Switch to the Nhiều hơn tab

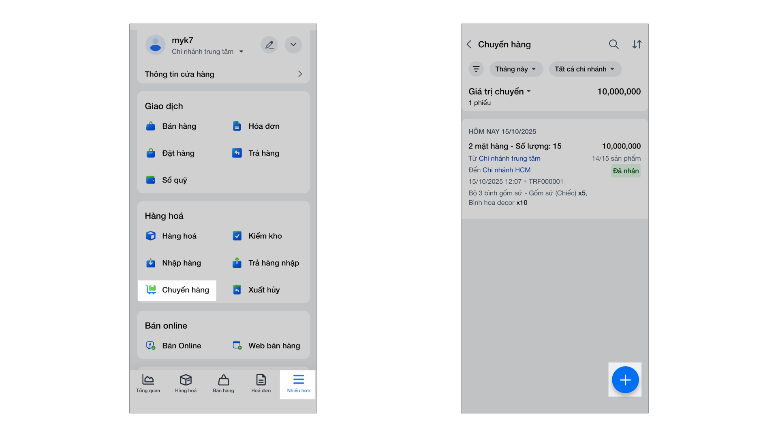click(x=298, y=384)
